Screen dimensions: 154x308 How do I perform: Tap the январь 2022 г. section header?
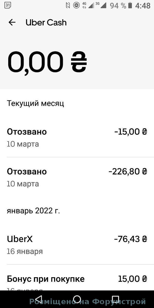tap(33, 211)
